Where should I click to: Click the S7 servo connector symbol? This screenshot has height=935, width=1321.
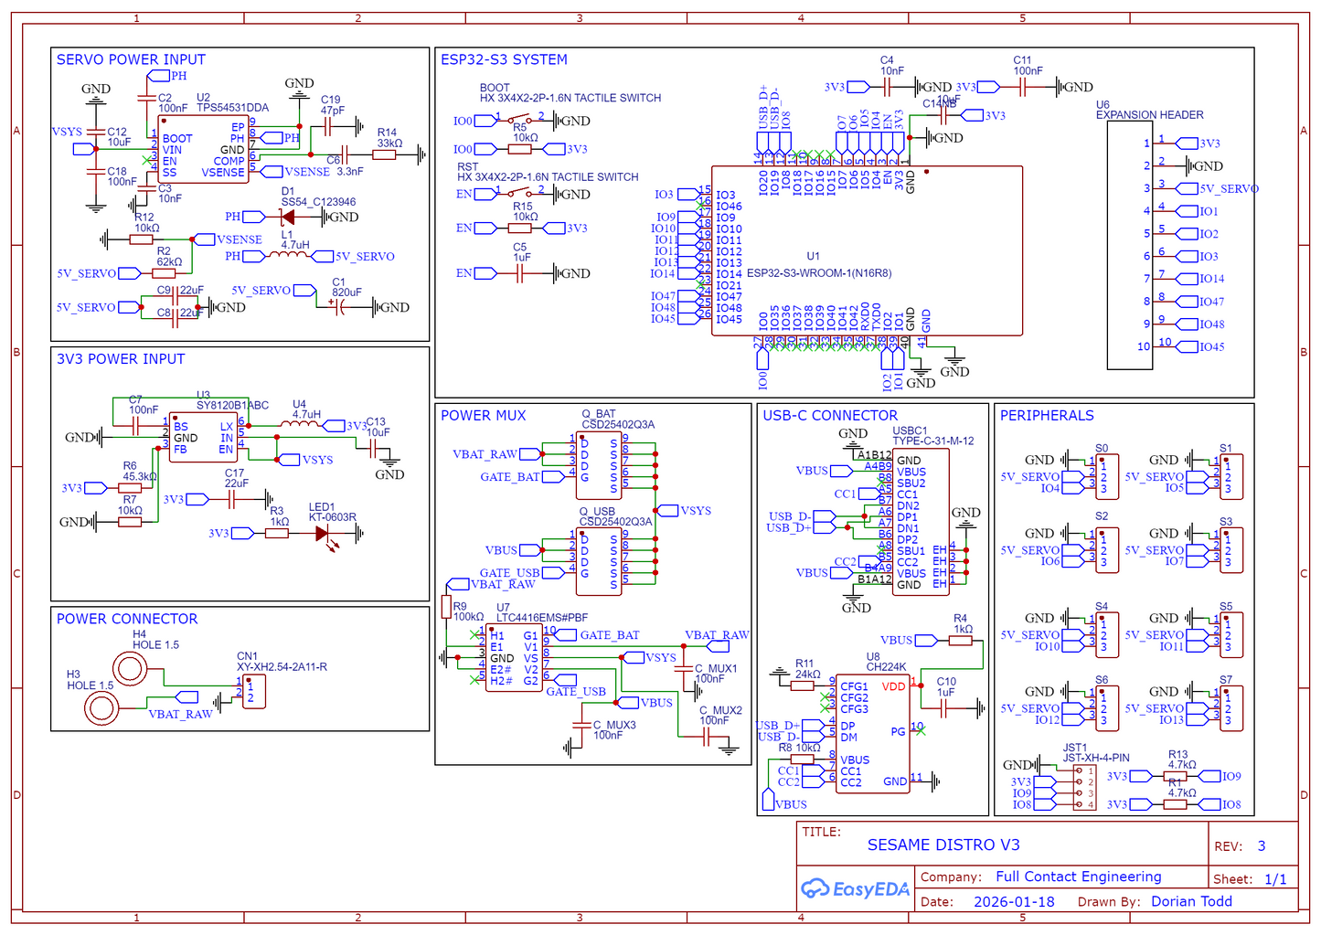pyautogui.click(x=1230, y=707)
